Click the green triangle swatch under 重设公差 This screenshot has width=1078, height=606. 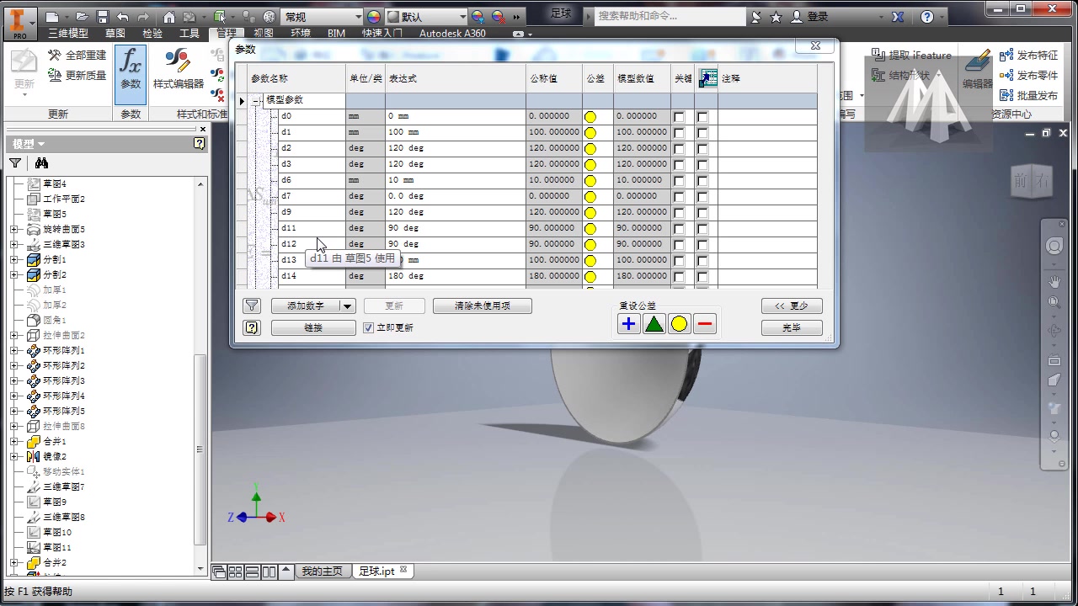pos(654,323)
